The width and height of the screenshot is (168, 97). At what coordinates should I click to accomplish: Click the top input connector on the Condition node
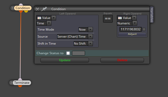point(21,5)
